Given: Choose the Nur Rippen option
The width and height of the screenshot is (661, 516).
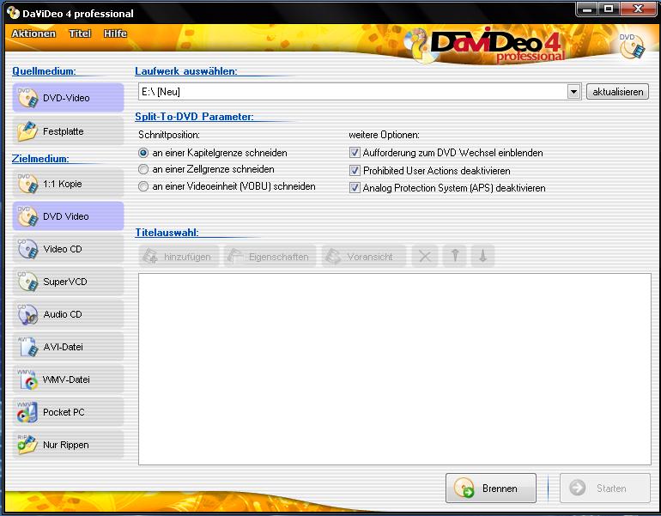Looking at the screenshot, I should click(68, 445).
